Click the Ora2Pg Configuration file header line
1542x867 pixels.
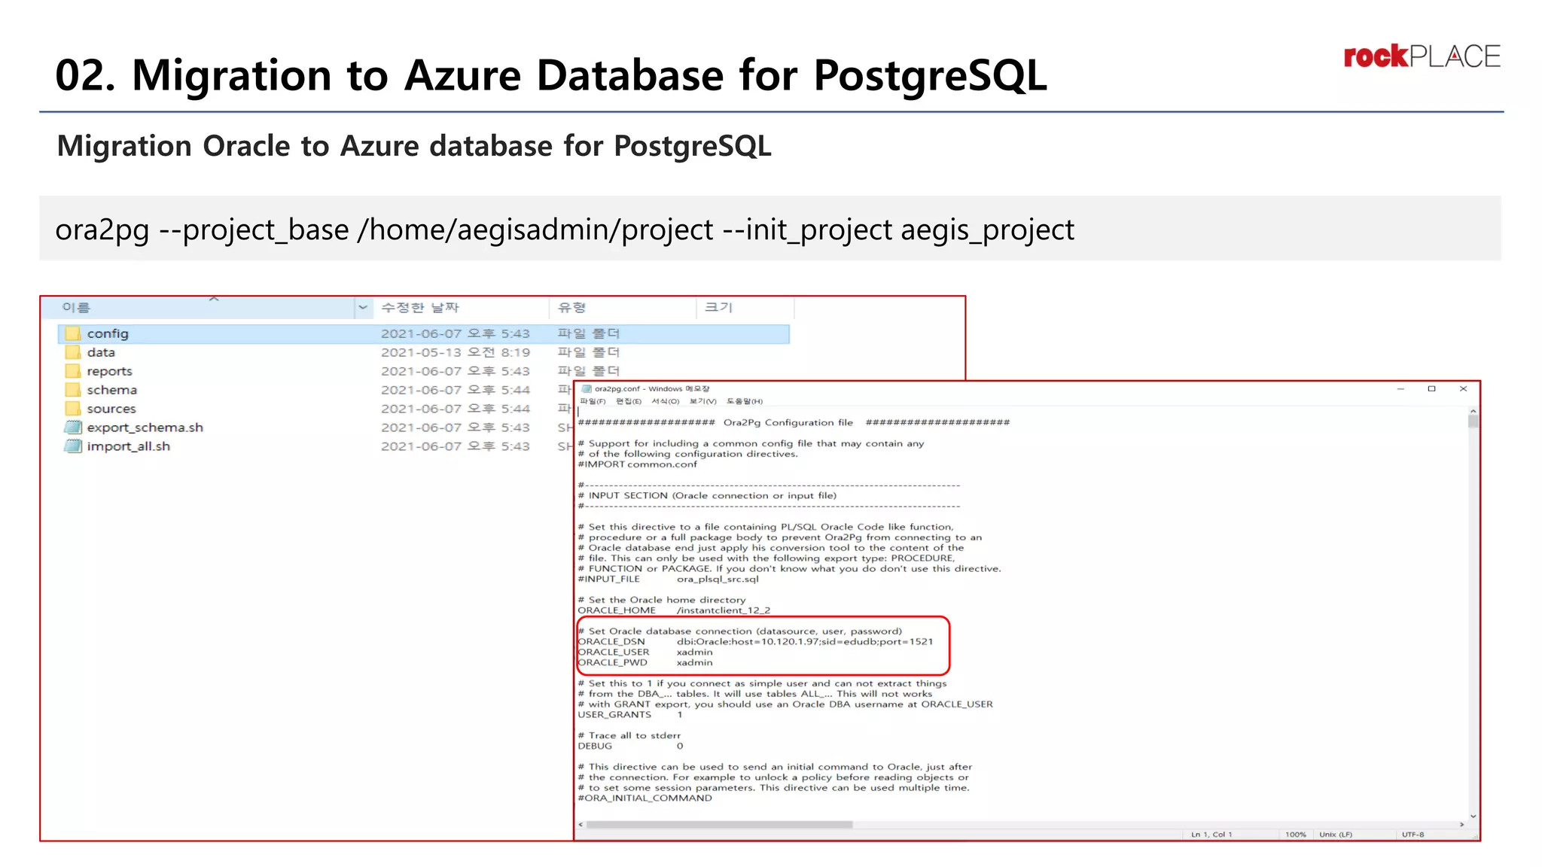794,423
